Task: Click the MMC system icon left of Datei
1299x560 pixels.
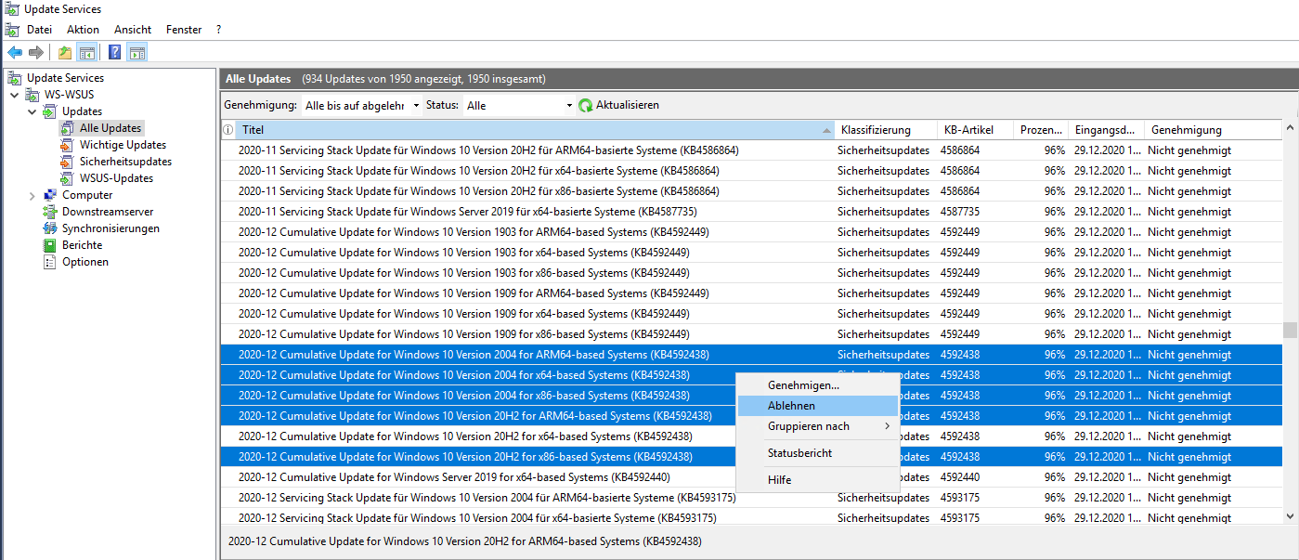Action: tap(12, 30)
